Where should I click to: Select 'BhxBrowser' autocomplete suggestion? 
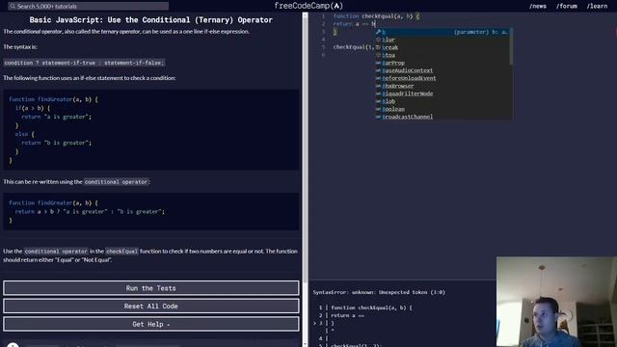(442, 86)
